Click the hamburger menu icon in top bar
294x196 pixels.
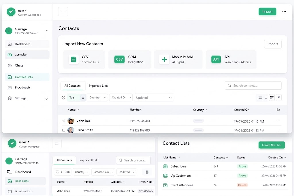click(x=63, y=12)
